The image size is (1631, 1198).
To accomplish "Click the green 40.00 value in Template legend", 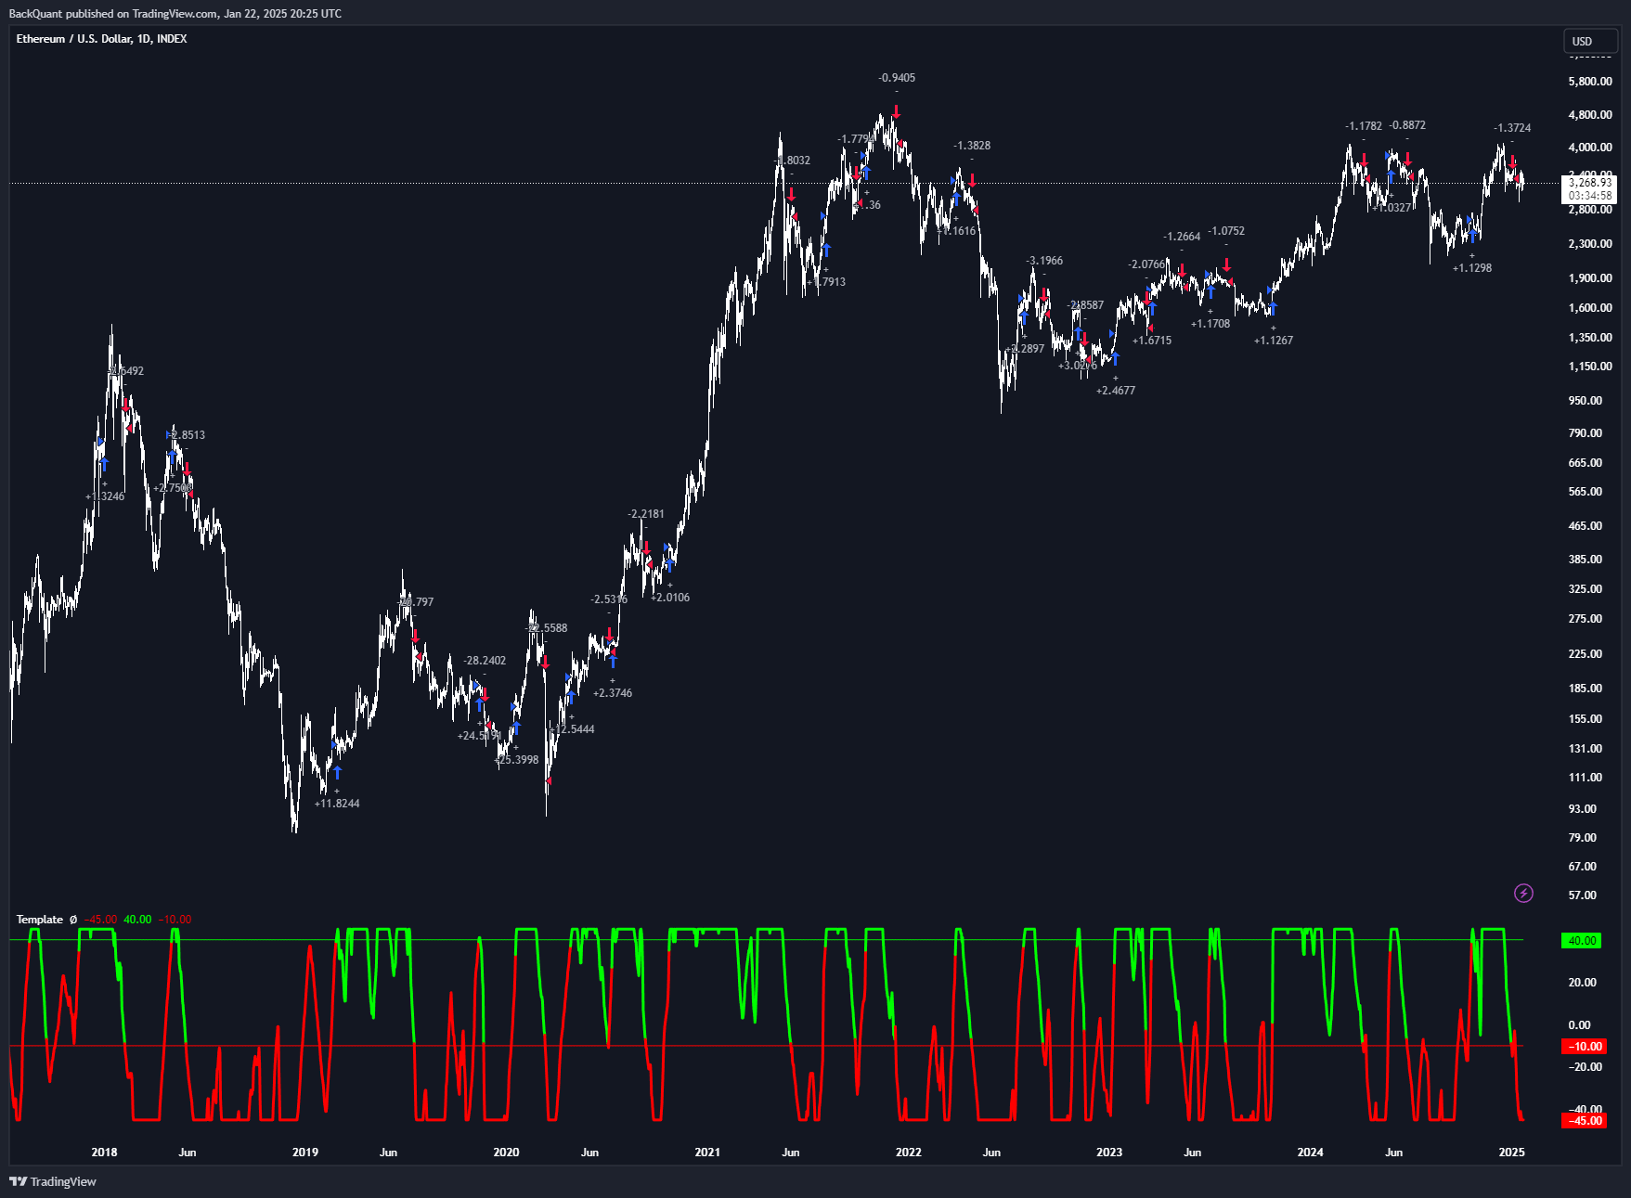I will pos(137,920).
